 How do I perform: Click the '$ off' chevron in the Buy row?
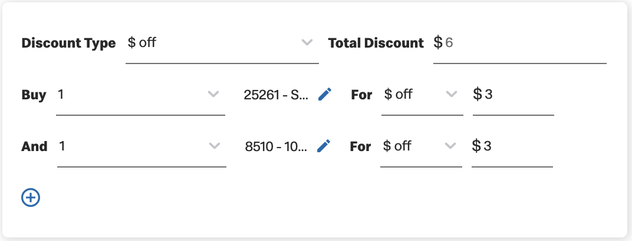pyautogui.click(x=452, y=95)
